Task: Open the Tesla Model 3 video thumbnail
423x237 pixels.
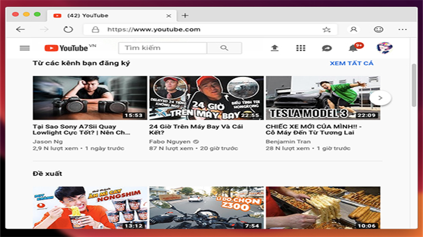Action: (x=323, y=98)
